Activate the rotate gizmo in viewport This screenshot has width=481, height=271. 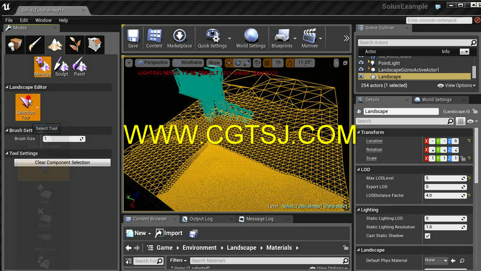237,63
